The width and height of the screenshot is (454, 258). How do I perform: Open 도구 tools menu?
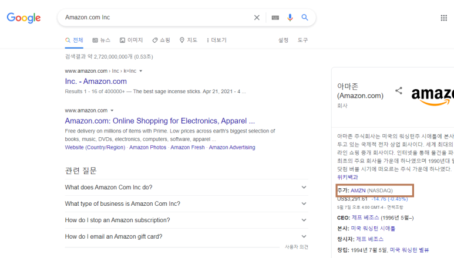point(302,40)
